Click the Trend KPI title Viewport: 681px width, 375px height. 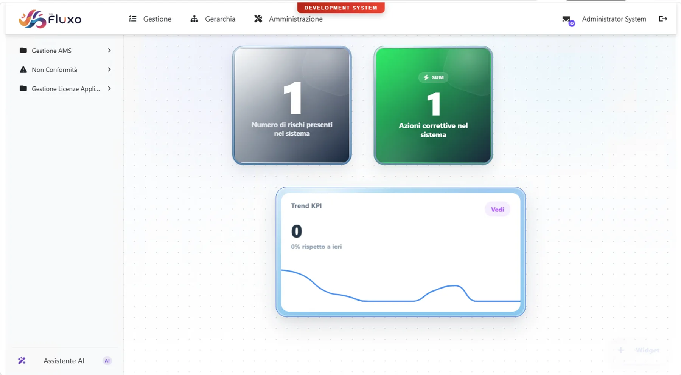click(306, 206)
